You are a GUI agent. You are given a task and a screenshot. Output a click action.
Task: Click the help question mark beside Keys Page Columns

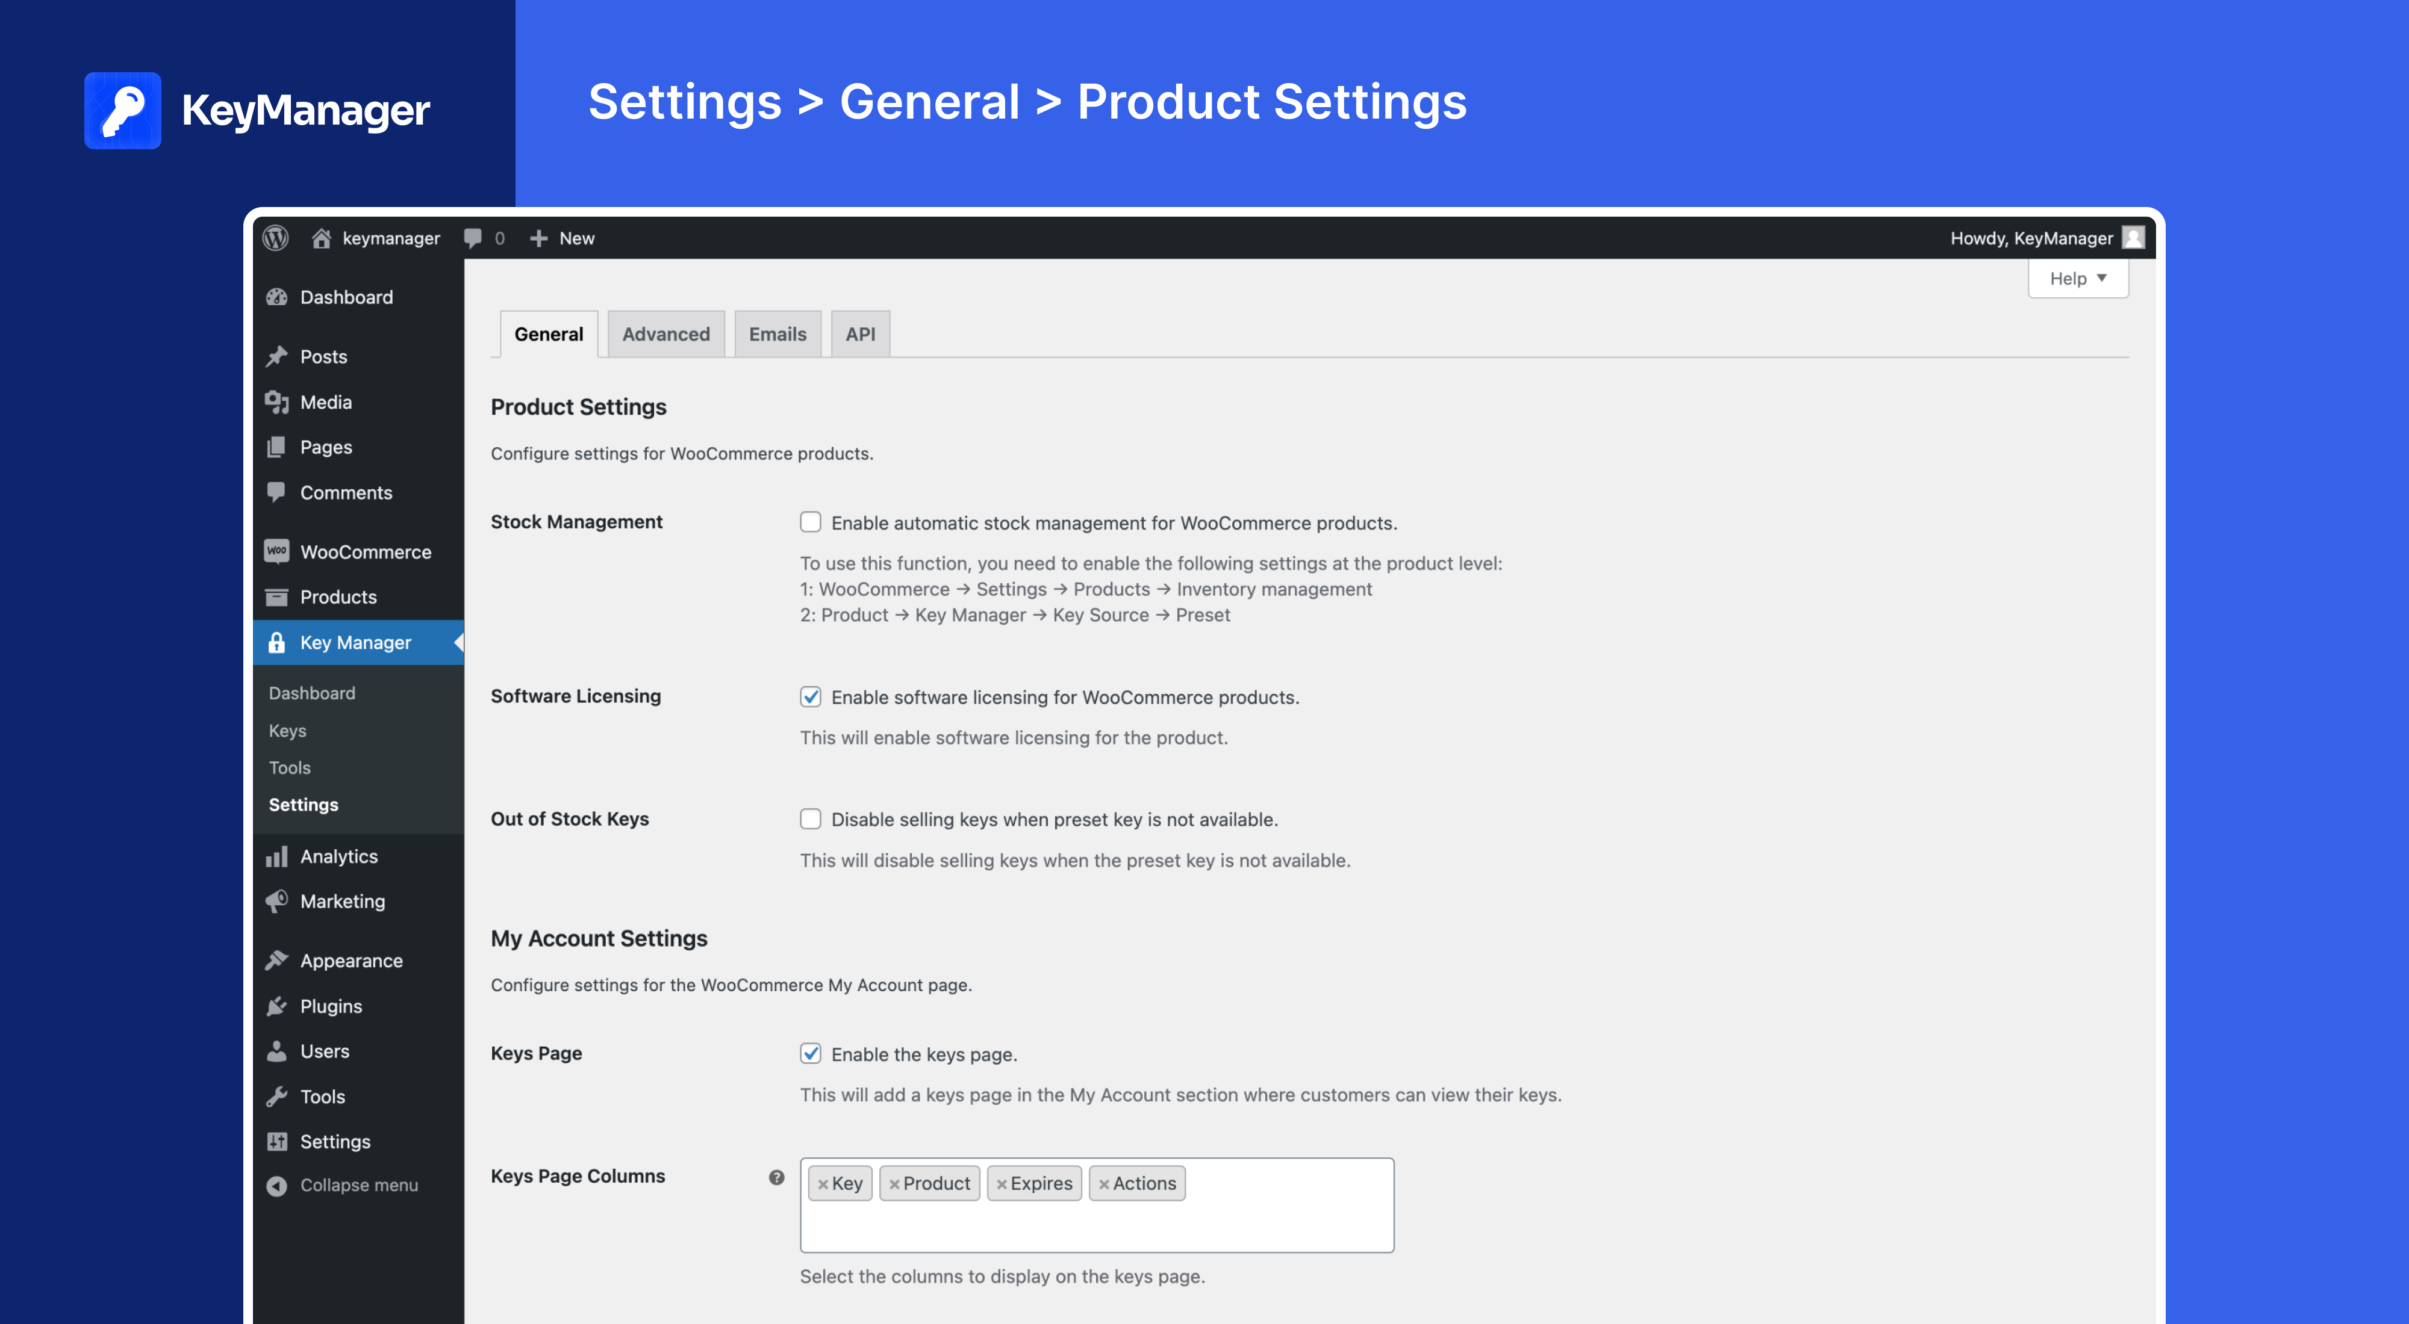776,1177
